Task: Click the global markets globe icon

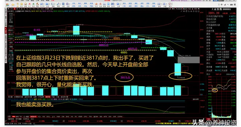Action: click(x=118, y=4)
